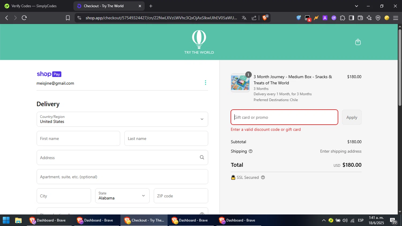Click meisjine@gmail.com email text
This screenshot has width=402, height=226.
pos(55,83)
